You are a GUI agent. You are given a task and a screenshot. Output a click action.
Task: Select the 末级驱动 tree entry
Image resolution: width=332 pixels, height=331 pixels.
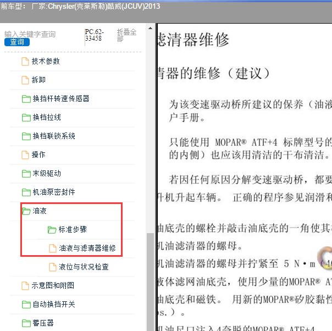click(47, 173)
